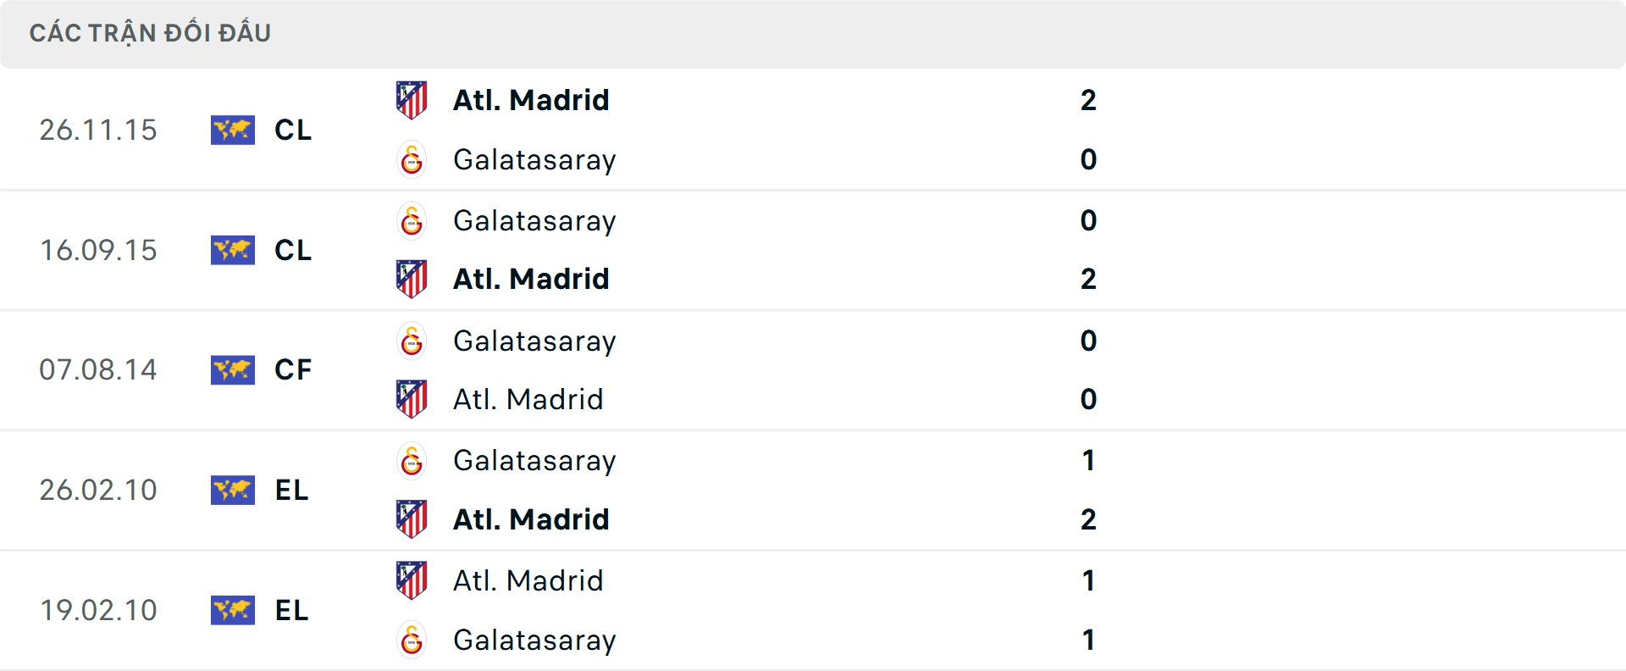Click the score 2 of Atl. Madrid from 26.11.15

pos(1090,99)
